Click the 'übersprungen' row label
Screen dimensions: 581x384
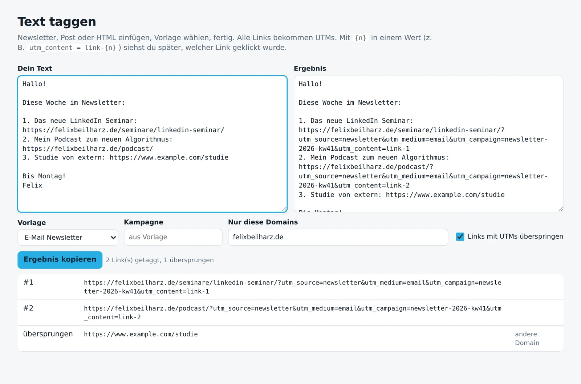pos(48,334)
